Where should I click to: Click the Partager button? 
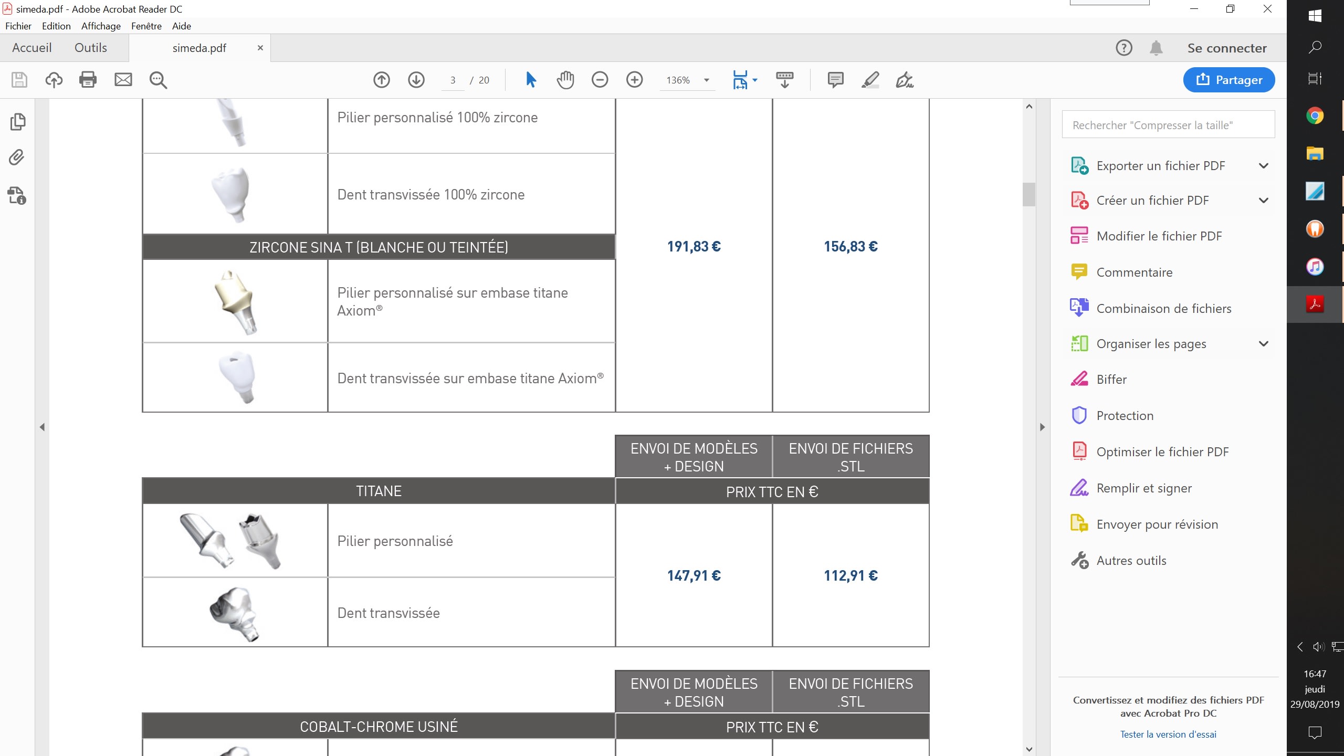coord(1228,80)
